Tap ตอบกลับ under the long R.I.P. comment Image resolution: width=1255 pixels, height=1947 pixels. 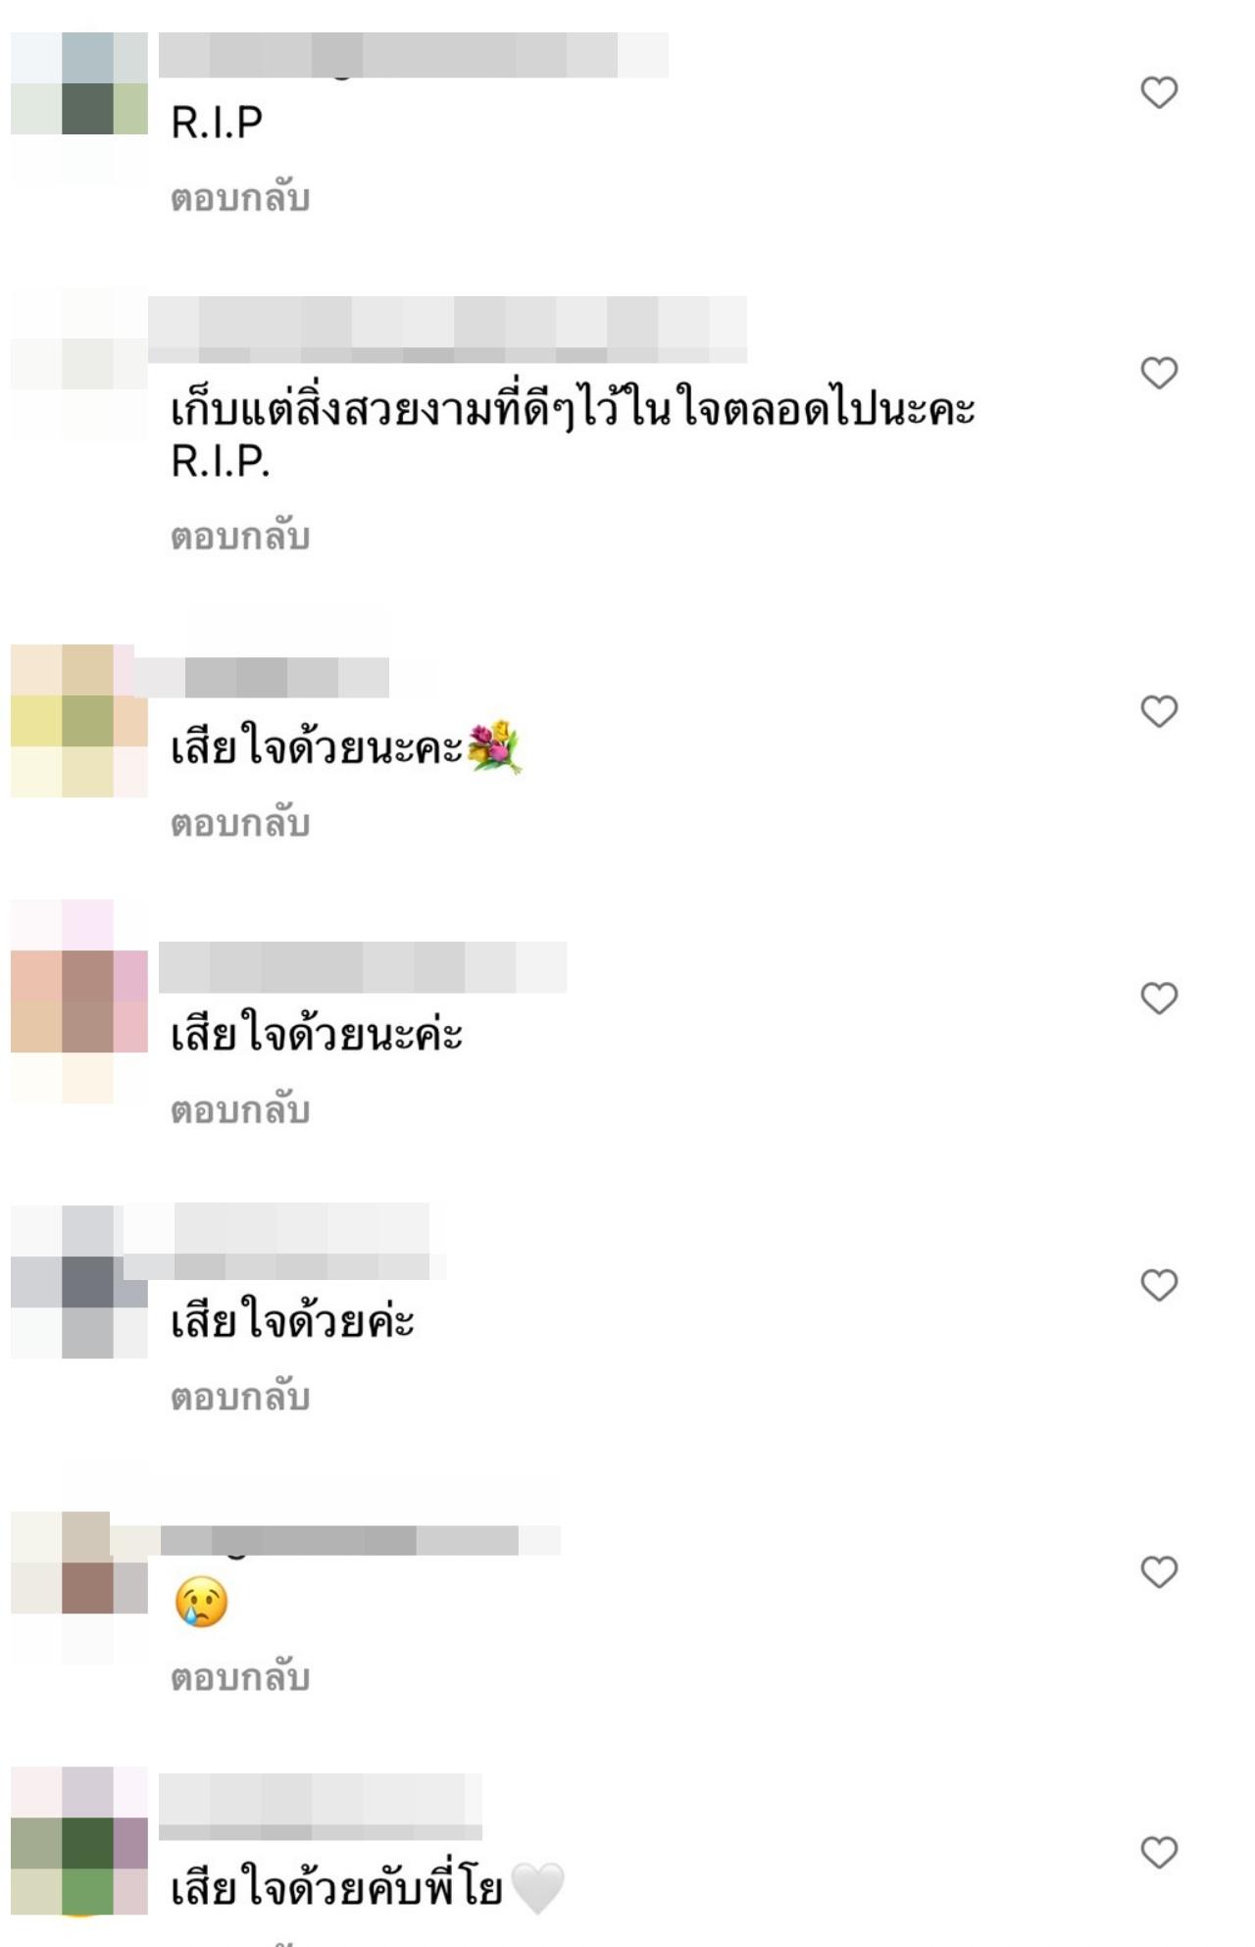tap(240, 536)
